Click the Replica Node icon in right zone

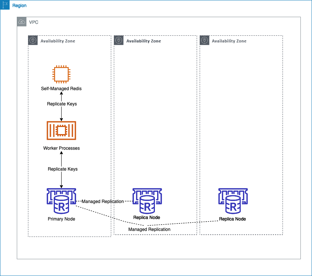click(233, 201)
